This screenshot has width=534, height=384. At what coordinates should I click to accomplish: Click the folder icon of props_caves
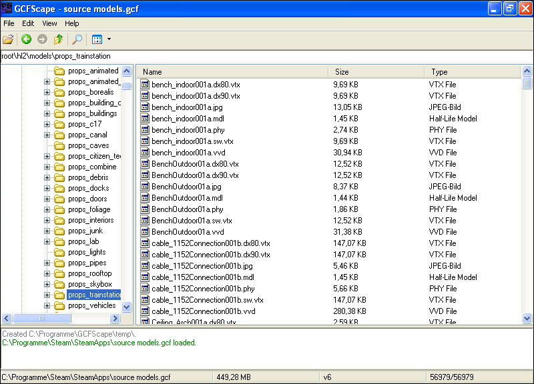[x=59, y=145]
